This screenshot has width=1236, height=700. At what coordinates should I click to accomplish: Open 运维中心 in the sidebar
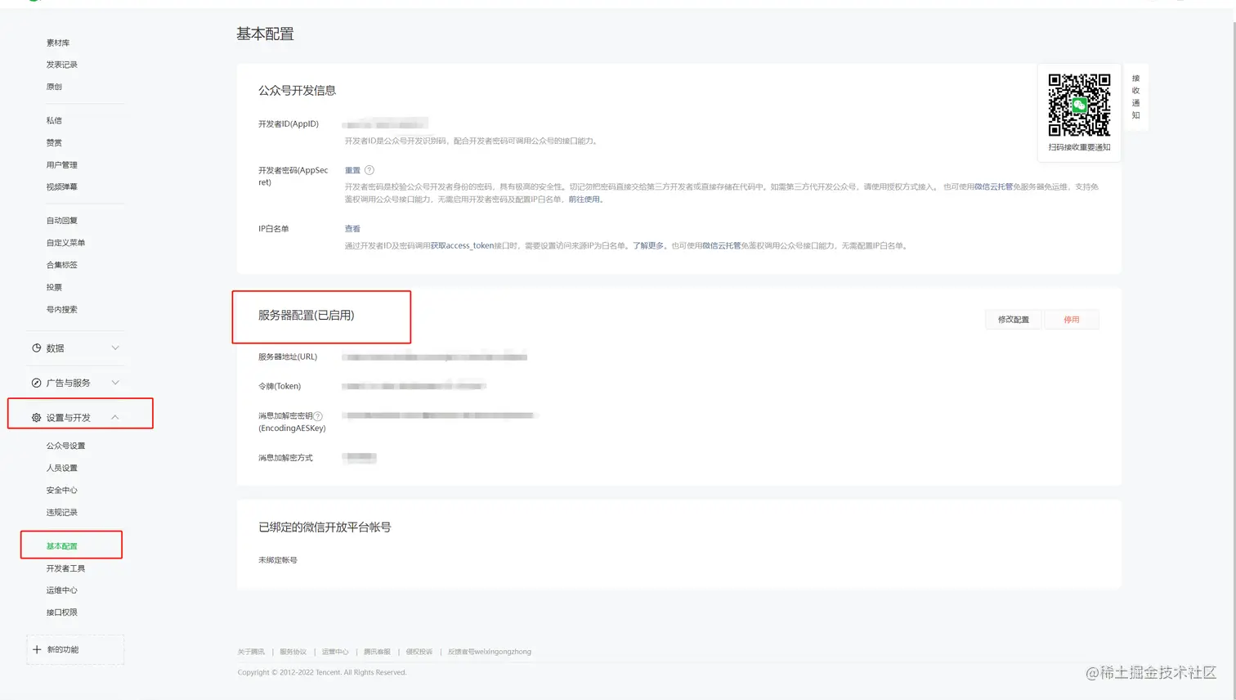(62, 590)
